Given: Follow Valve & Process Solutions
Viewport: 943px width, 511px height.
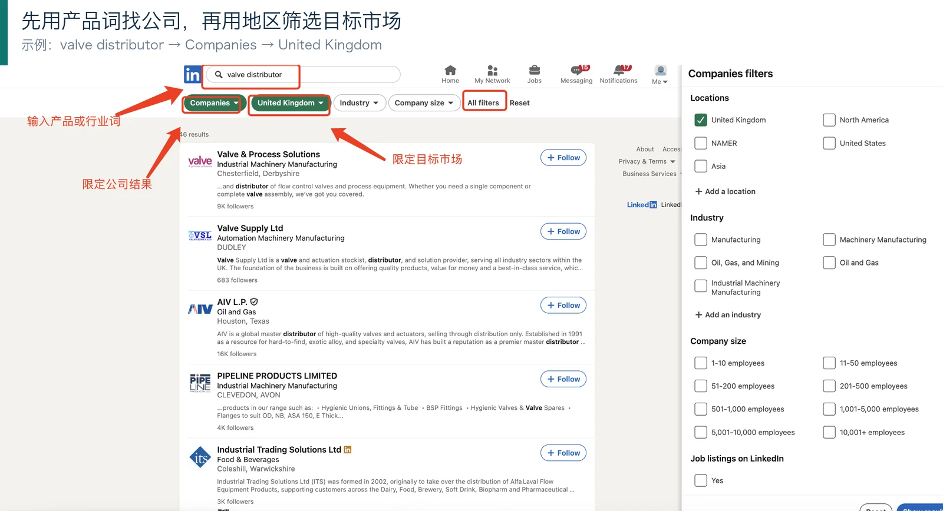Looking at the screenshot, I should [563, 158].
